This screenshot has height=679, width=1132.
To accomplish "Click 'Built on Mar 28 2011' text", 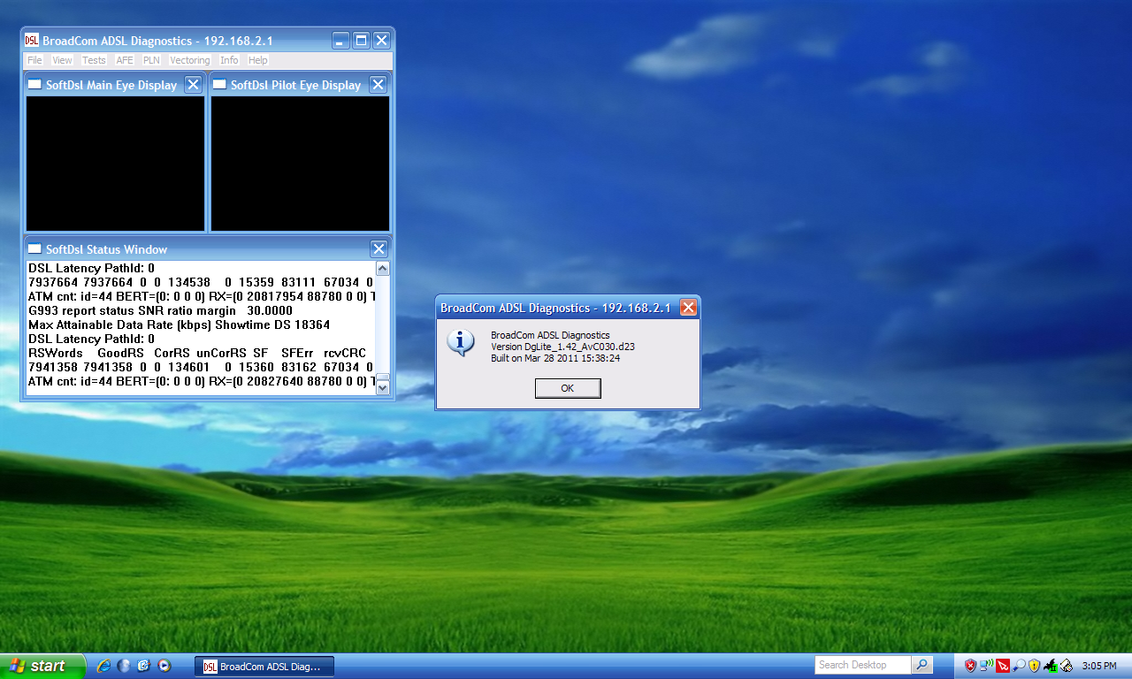I will [x=555, y=358].
